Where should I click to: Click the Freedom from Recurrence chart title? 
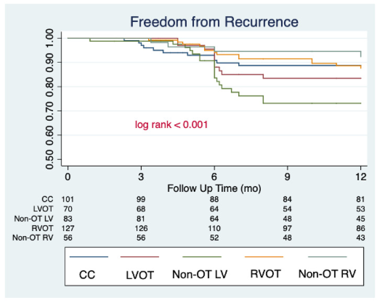pyautogui.click(x=214, y=21)
